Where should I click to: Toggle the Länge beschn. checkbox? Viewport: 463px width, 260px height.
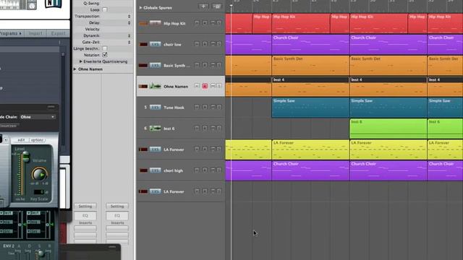click(x=105, y=48)
